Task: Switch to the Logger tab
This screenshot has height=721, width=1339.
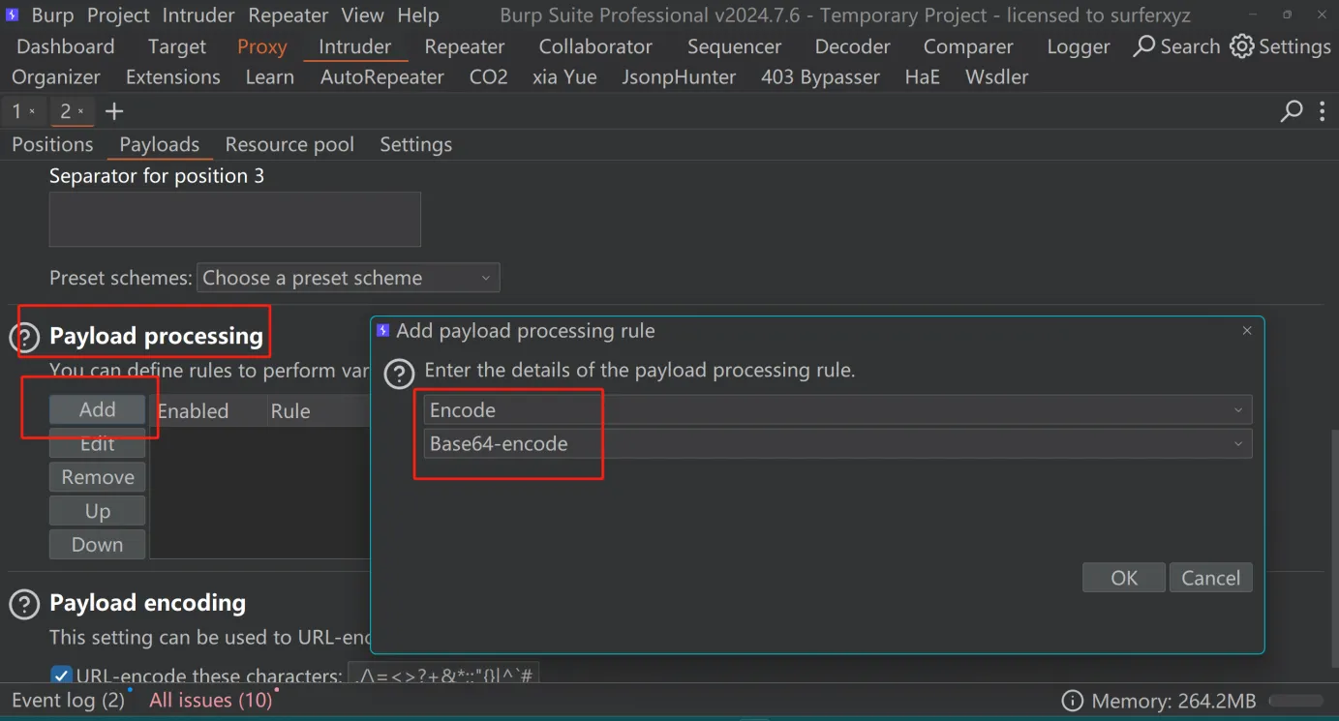Action: point(1079,46)
